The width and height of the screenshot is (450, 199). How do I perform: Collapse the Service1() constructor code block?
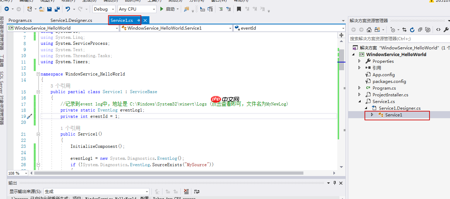pos(38,134)
